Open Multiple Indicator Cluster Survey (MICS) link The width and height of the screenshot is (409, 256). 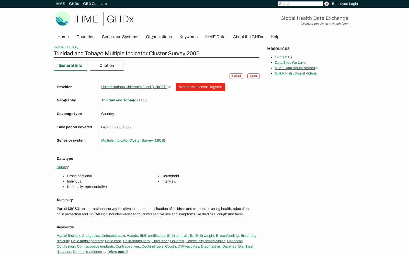(x=133, y=140)
